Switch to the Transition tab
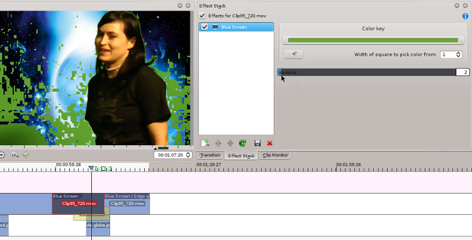472x240 pixels. [210, 155]
